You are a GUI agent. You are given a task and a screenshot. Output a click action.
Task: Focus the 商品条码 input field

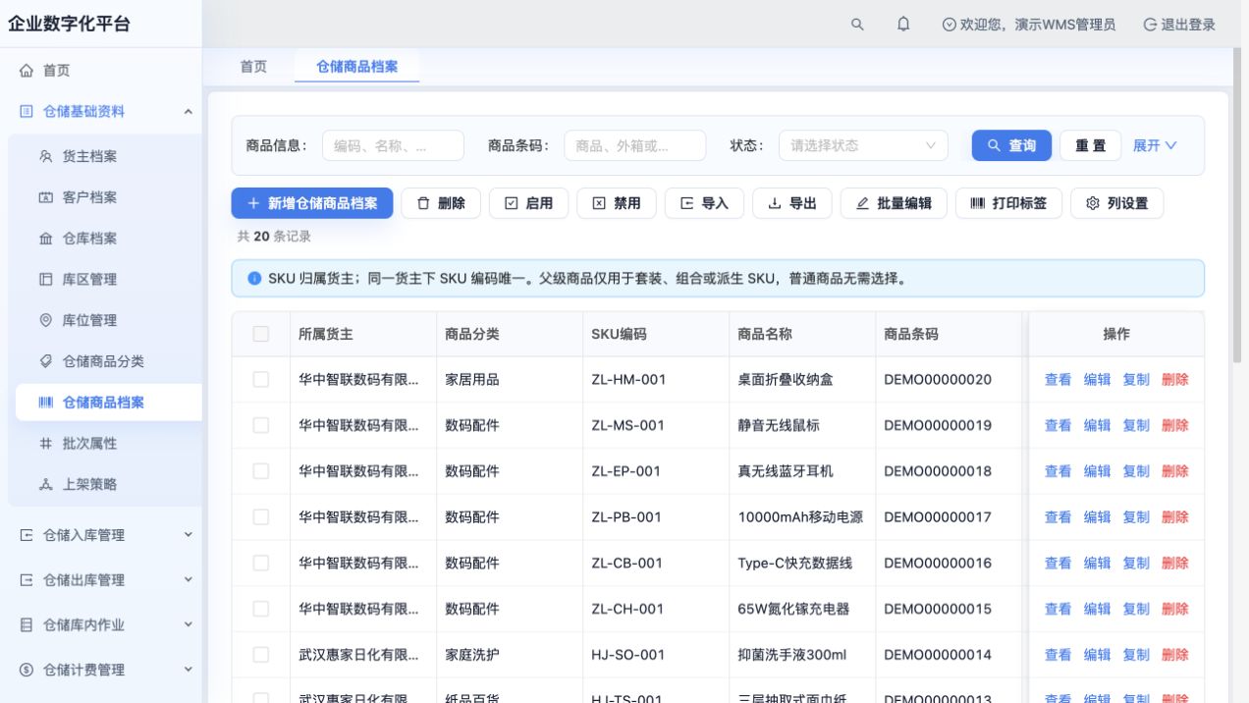click(x=634, y=145)
